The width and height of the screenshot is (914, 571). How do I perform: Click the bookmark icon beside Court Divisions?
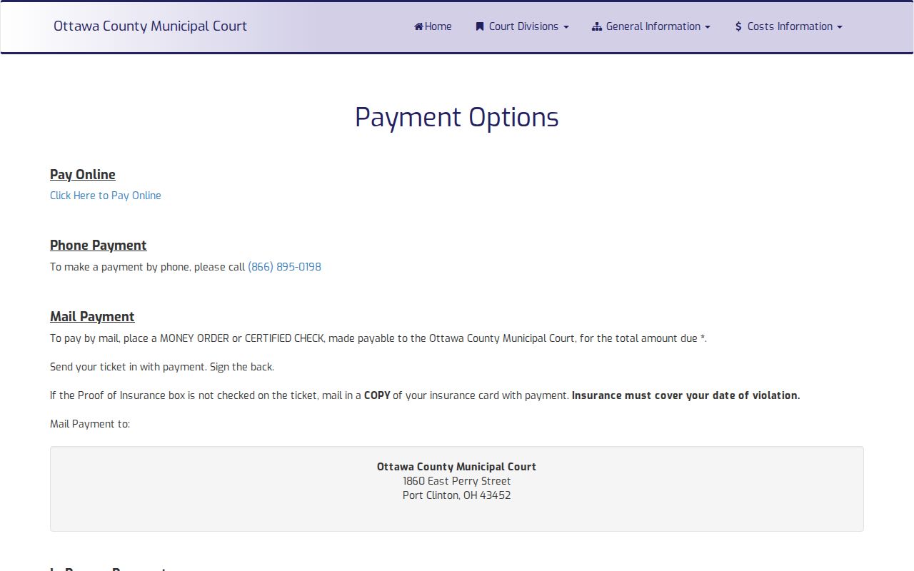pyautogui.click(x=480, y=26)
